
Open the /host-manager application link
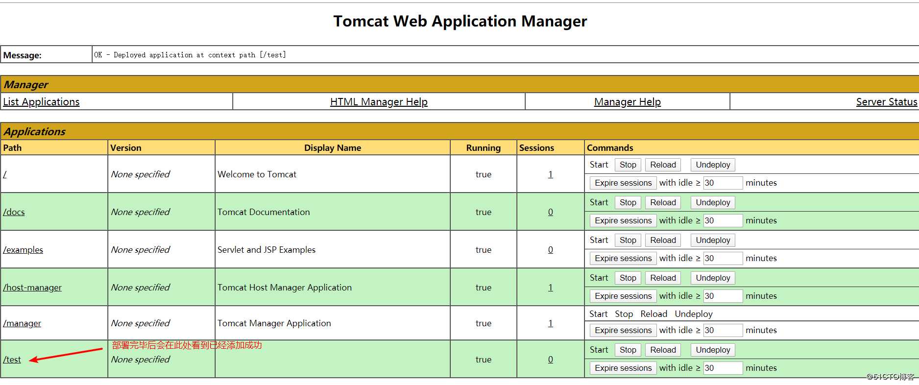point(32,288)
